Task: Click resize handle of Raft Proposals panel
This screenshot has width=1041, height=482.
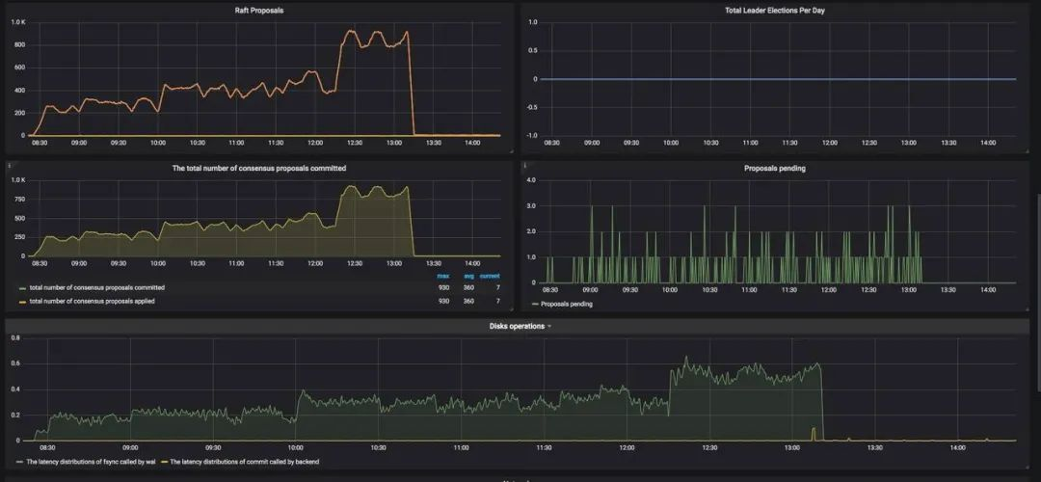Action: point(510,151)
